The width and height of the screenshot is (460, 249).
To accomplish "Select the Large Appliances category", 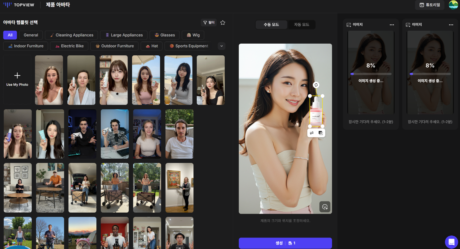I will (x=124, y=35).
